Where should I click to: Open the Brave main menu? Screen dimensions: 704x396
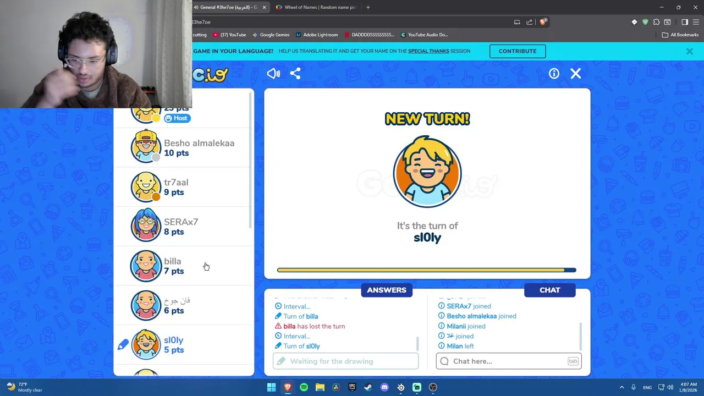[696, 22]
